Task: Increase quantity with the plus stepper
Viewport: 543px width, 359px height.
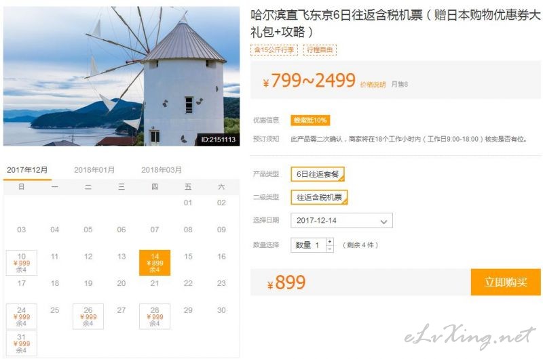Action: point(330,242)
